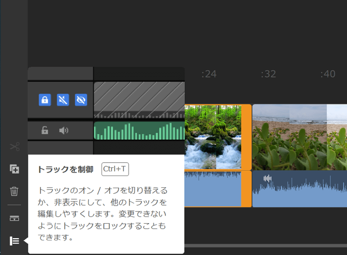Viewport: 347px width, 255px height.
Task: Toggle the unlocked padlock on audio track
Action: (x=45, y=130)
